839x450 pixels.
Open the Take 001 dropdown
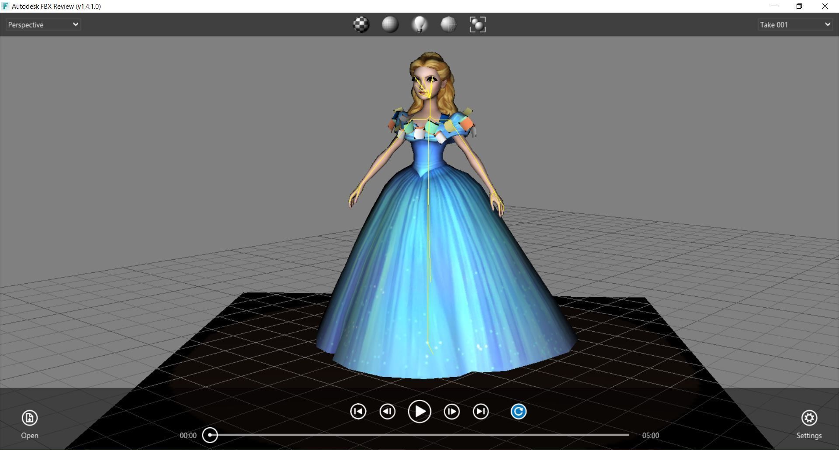[x=795, y=24]
